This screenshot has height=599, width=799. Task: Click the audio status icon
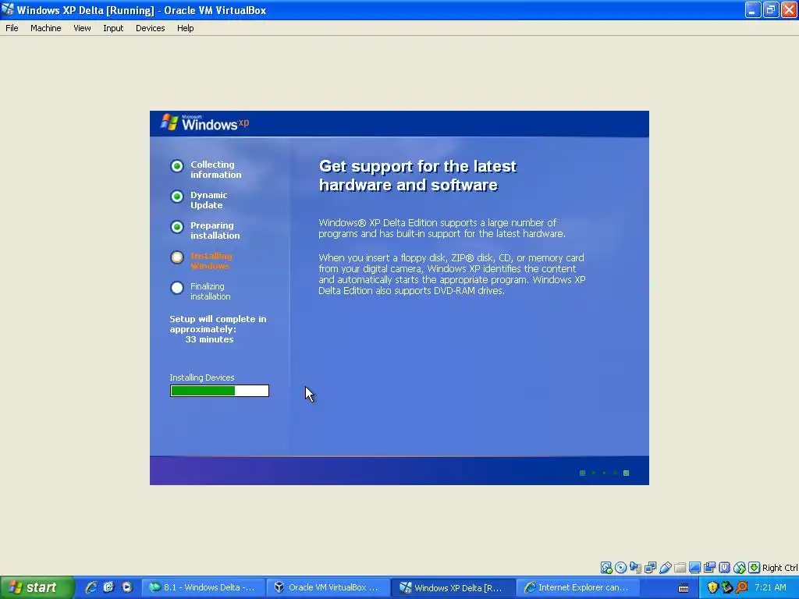(635, 568)
